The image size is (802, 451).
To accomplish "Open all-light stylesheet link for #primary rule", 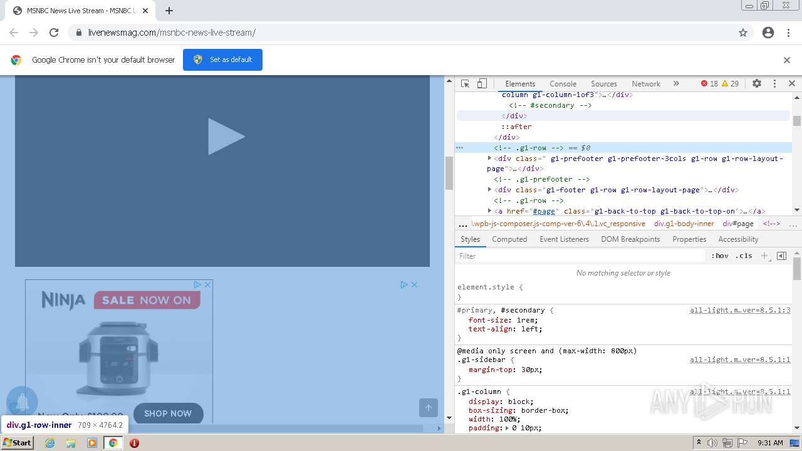I will [740, 310].
